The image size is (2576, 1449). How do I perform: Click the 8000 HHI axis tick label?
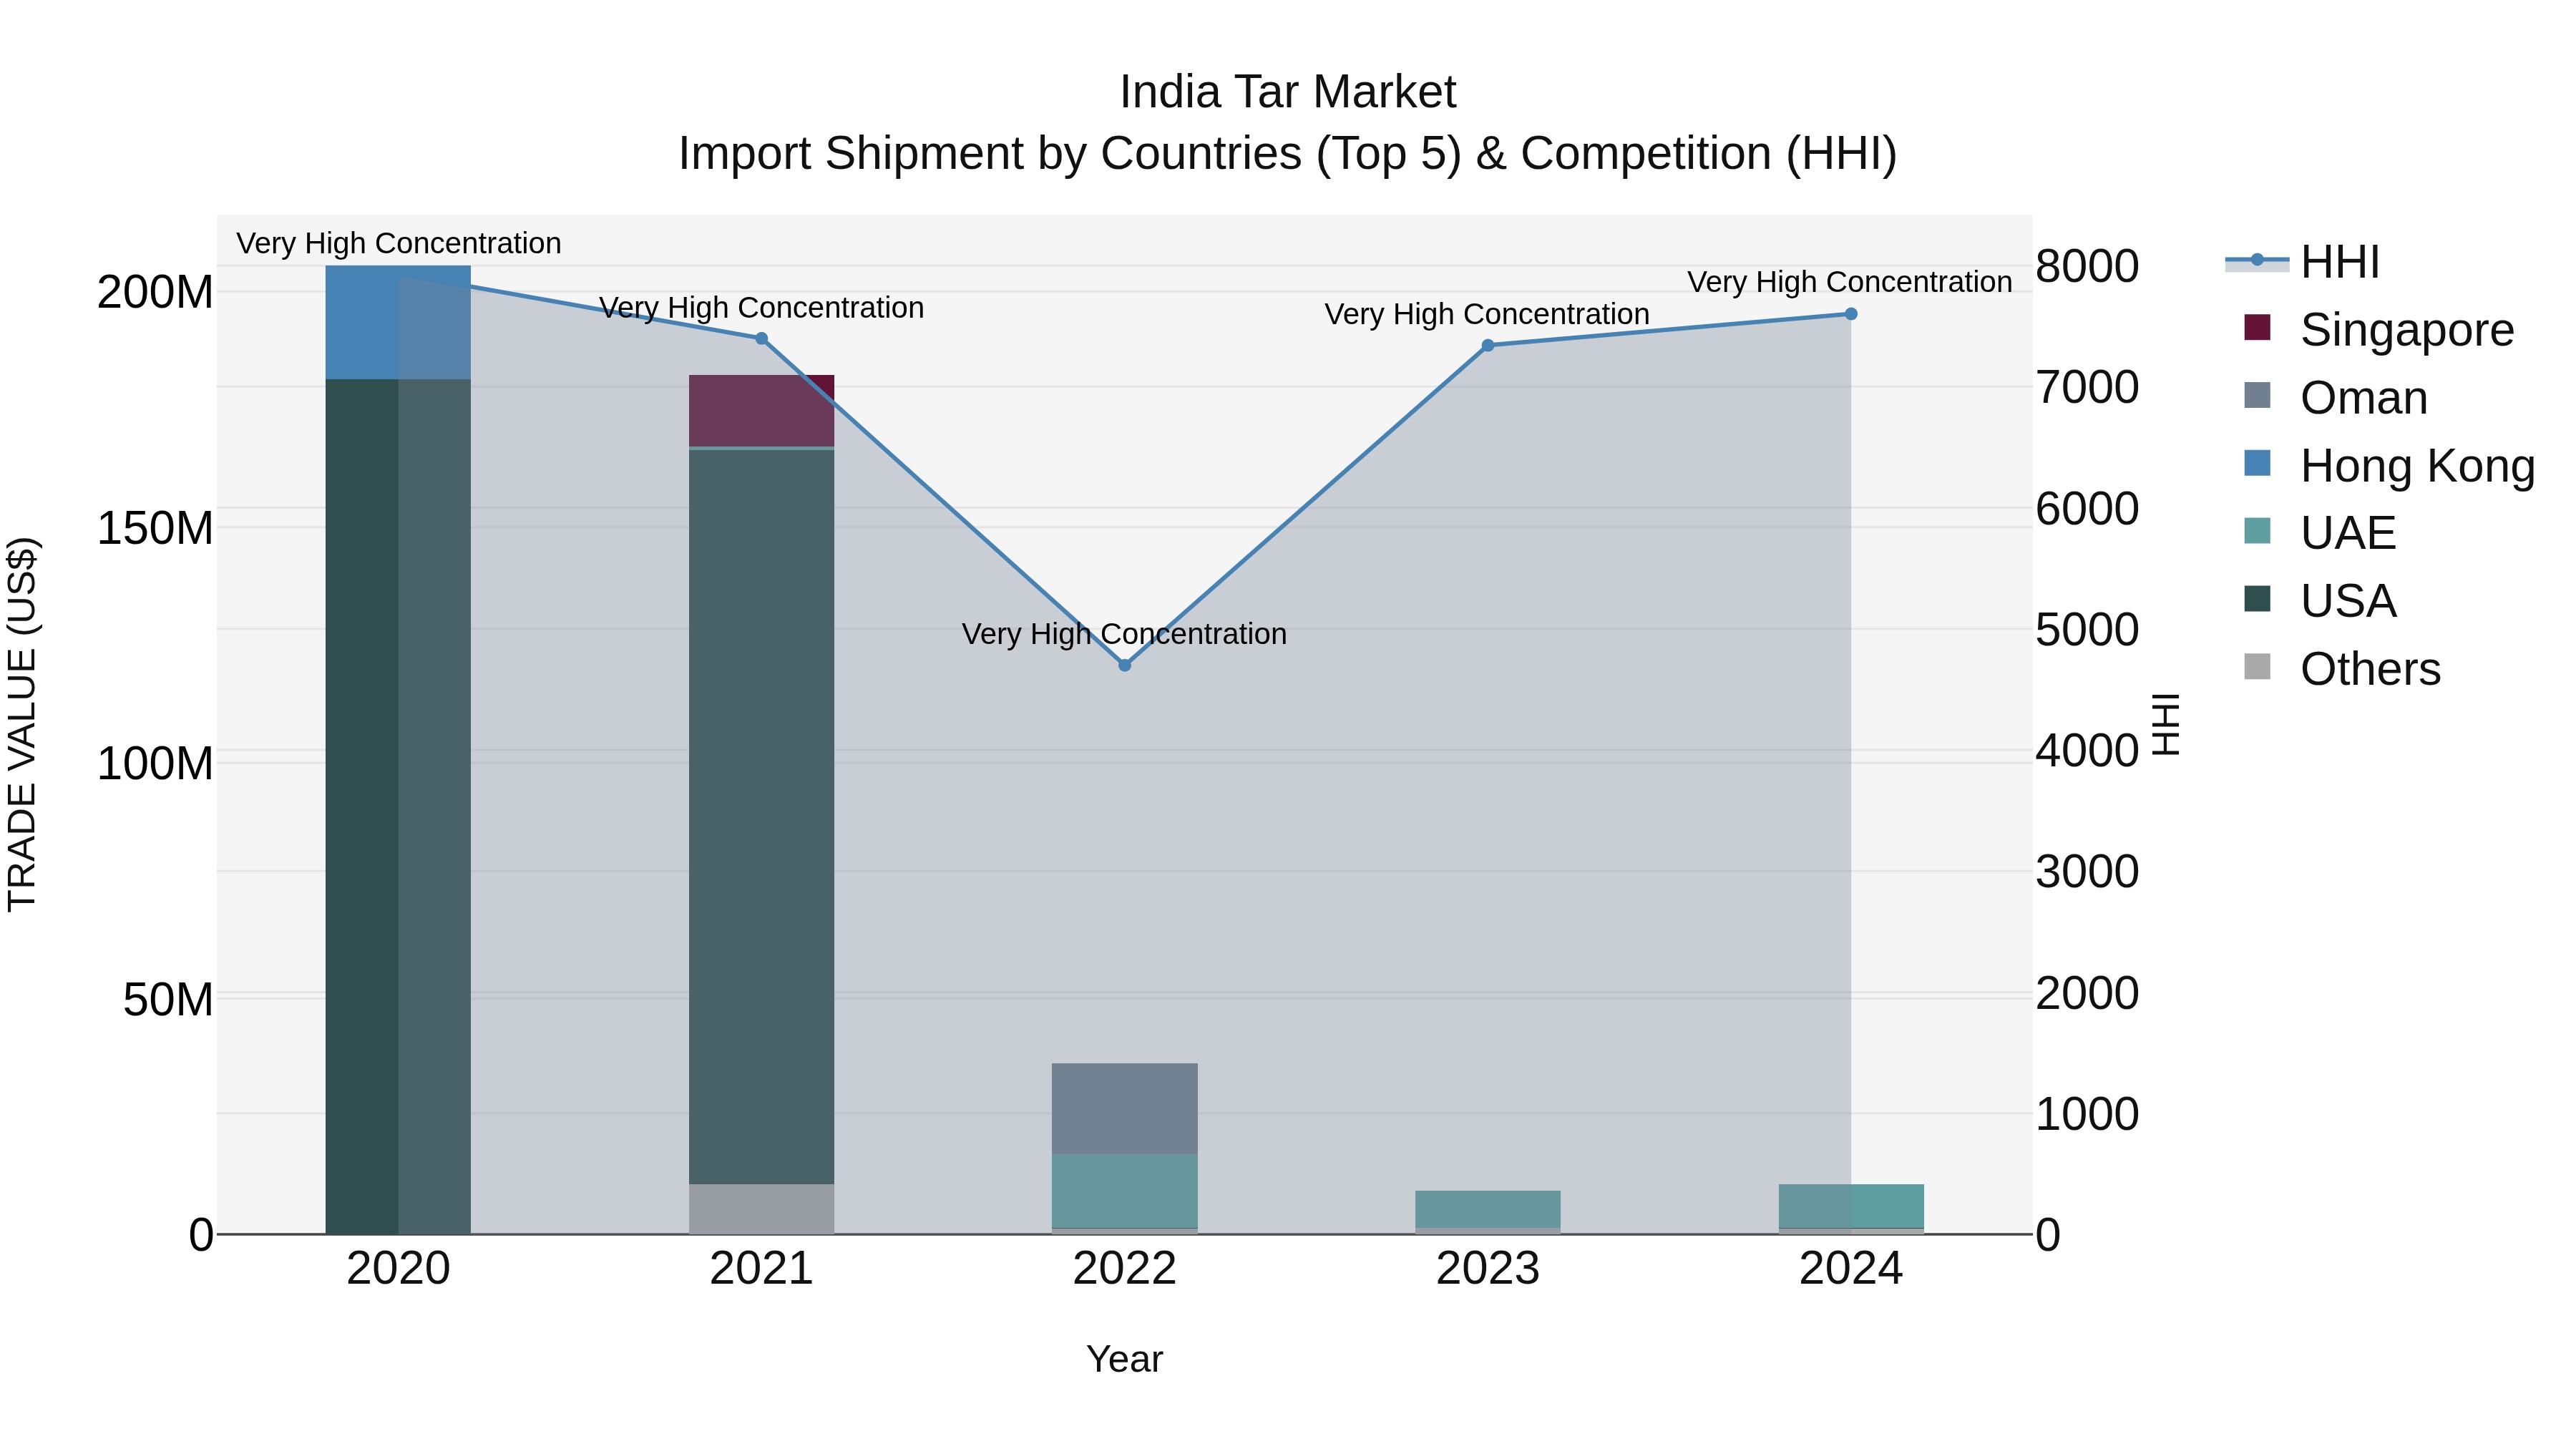[x=2087, y=266]
